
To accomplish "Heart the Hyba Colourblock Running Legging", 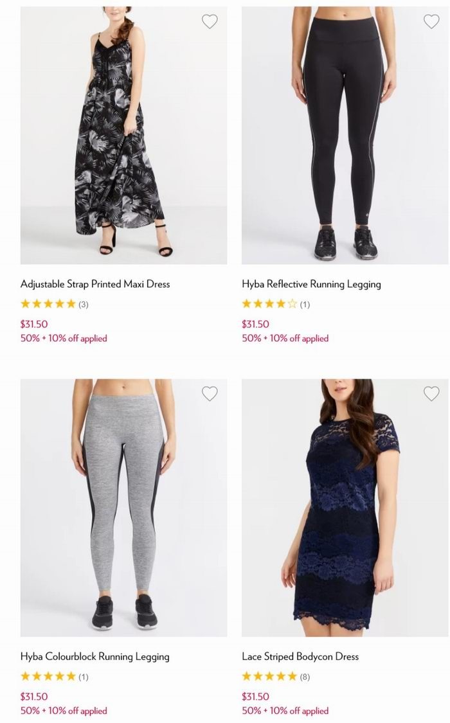I will [x=210, y=393].
